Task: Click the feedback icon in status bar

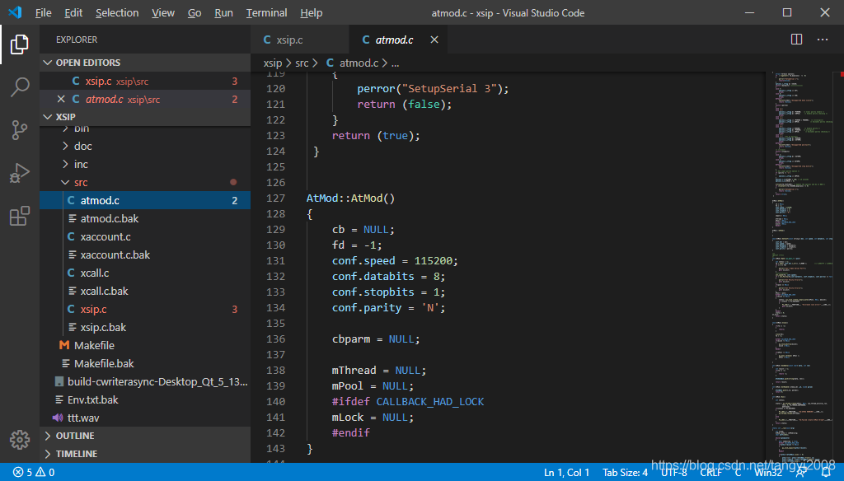Action: [801, 473]
